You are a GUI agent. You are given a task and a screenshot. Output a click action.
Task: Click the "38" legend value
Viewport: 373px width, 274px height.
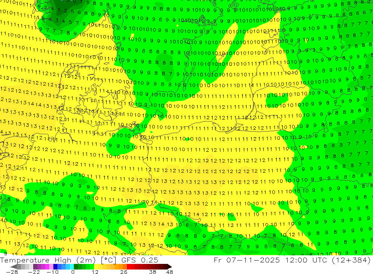coord(153,272)
